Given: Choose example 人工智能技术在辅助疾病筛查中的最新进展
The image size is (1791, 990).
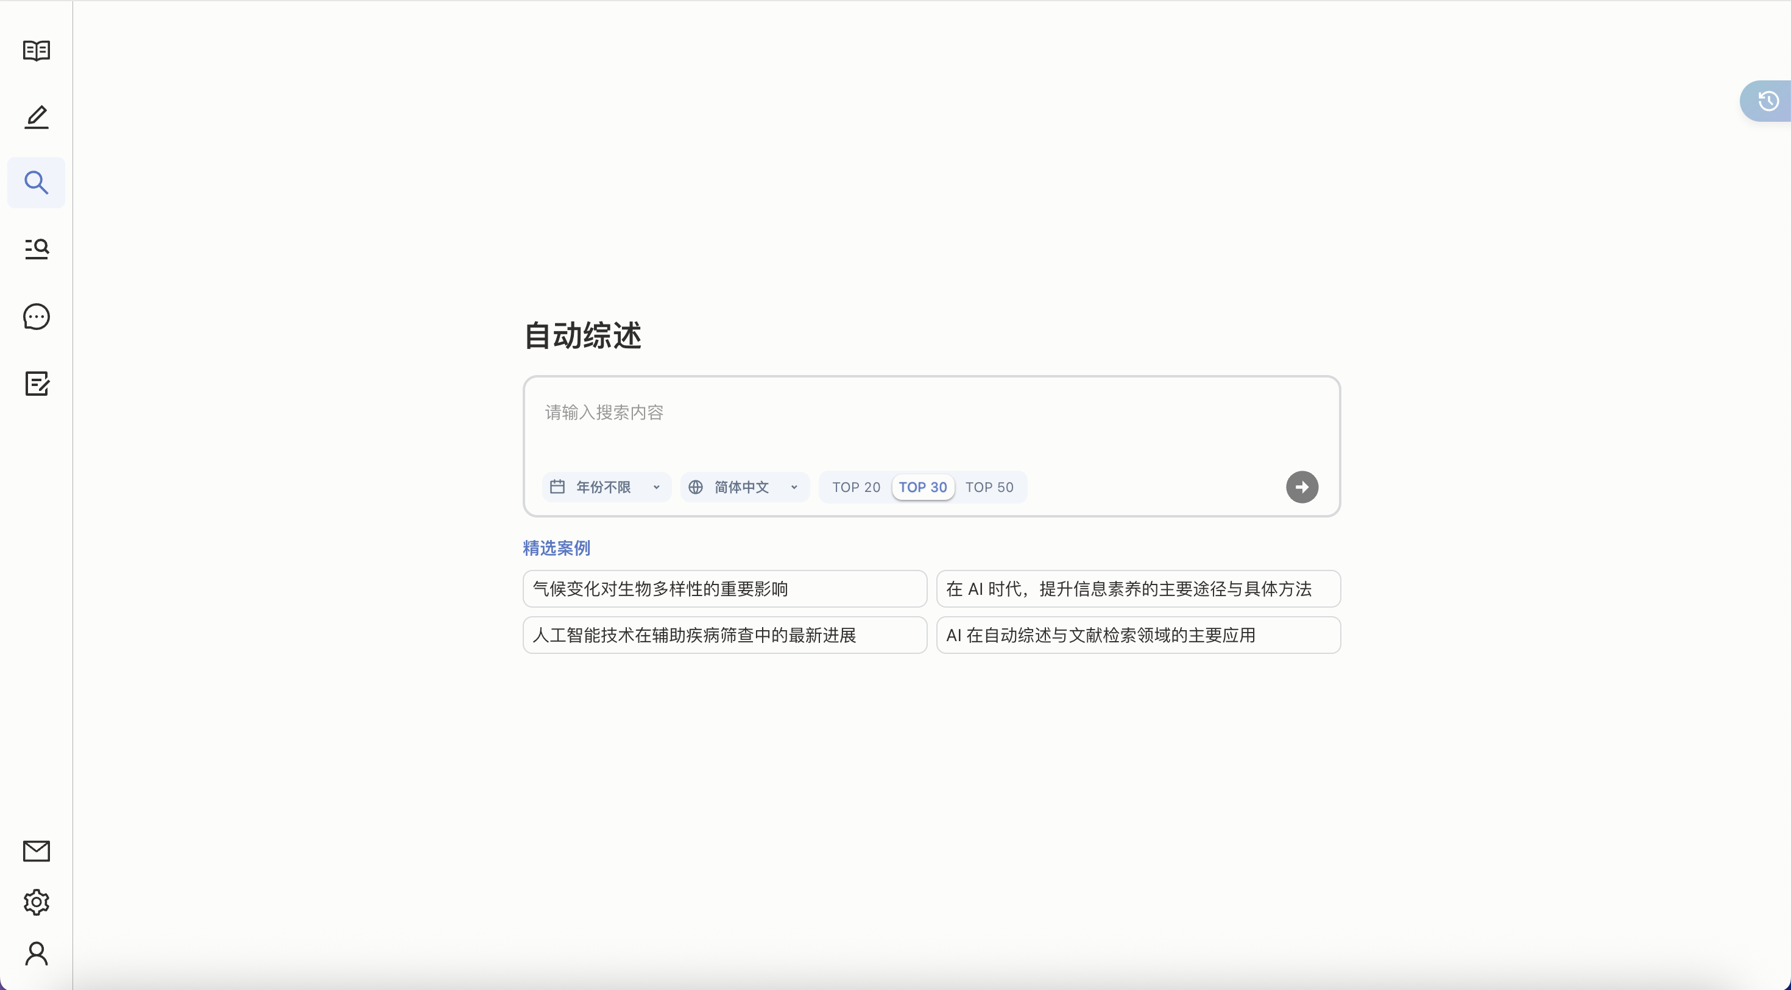Looking at the screenshot, I should [x=724, y=635].
